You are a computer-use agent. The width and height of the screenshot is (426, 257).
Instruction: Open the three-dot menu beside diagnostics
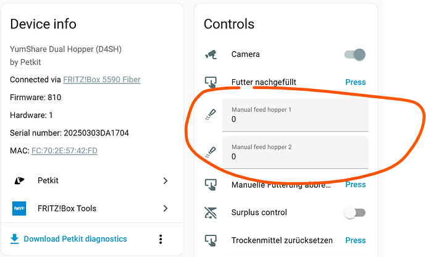[161, 239]
